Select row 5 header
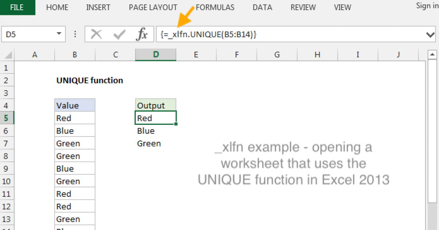Image resolution: width=439 pixels, height=230 pixels. (7, 118)
